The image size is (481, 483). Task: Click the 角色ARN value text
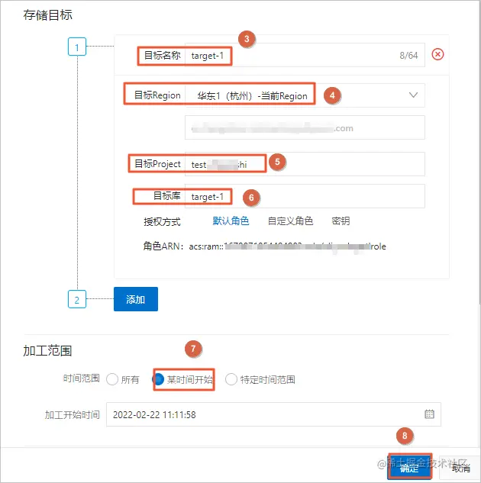click(x=287, y=246)
